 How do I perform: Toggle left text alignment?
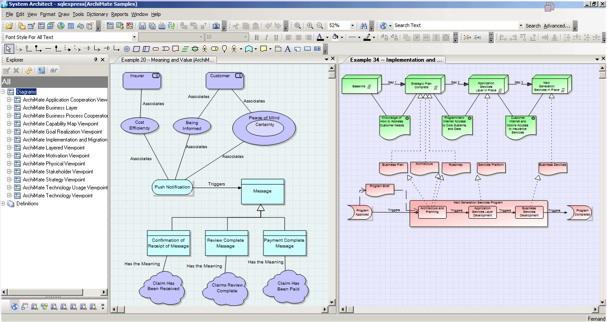click(288, 38)
